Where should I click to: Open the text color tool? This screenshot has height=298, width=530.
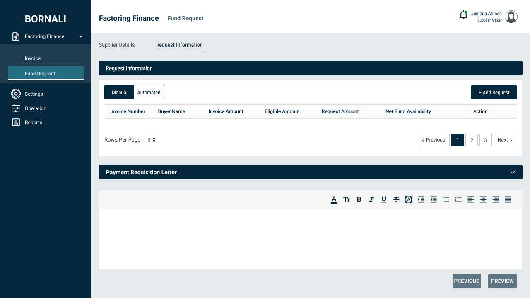click(x=334, y=199)
